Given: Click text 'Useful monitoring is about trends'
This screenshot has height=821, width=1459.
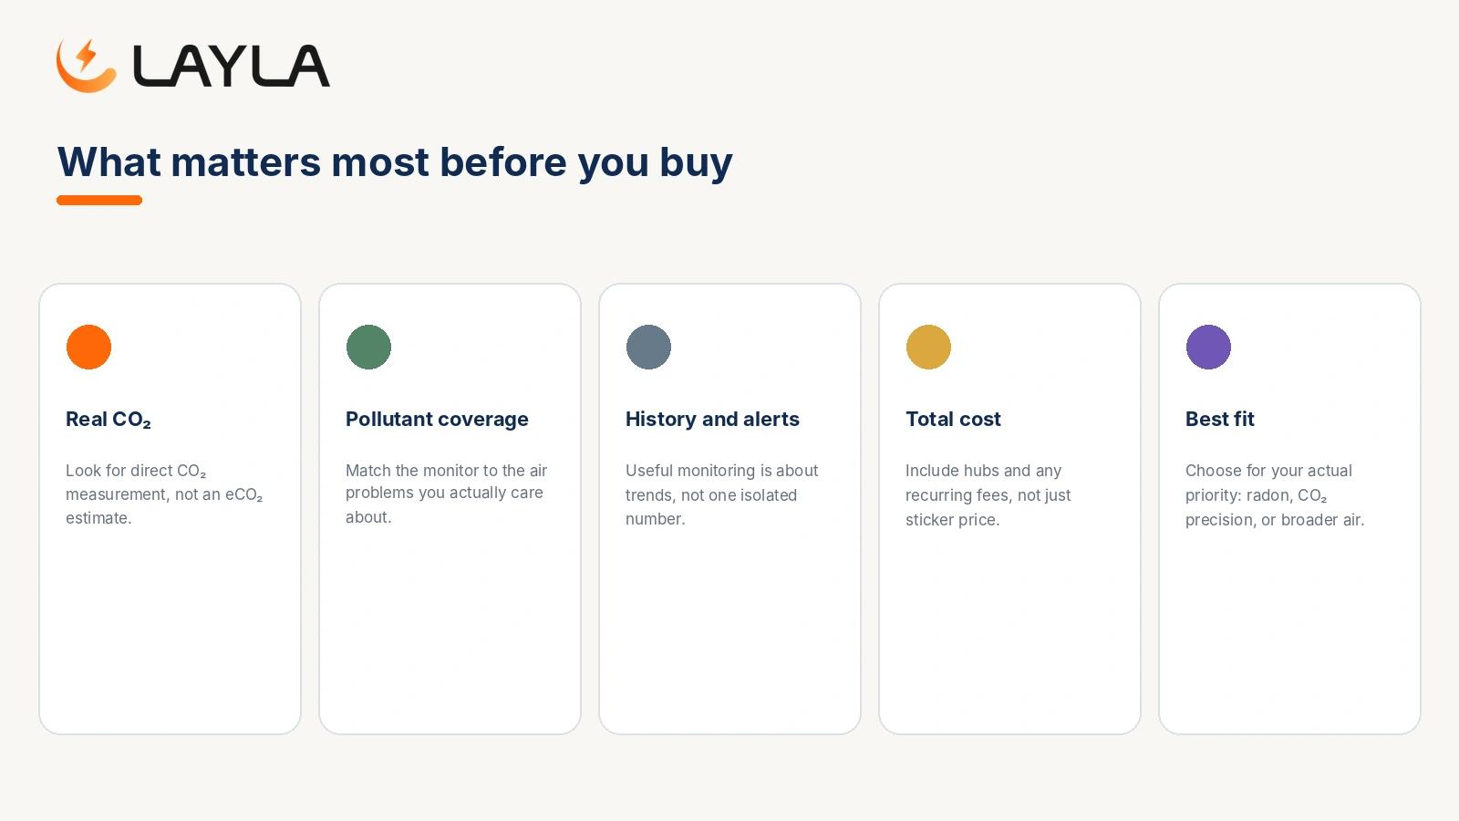Looking at the screenshot, I should pos(722,483).
